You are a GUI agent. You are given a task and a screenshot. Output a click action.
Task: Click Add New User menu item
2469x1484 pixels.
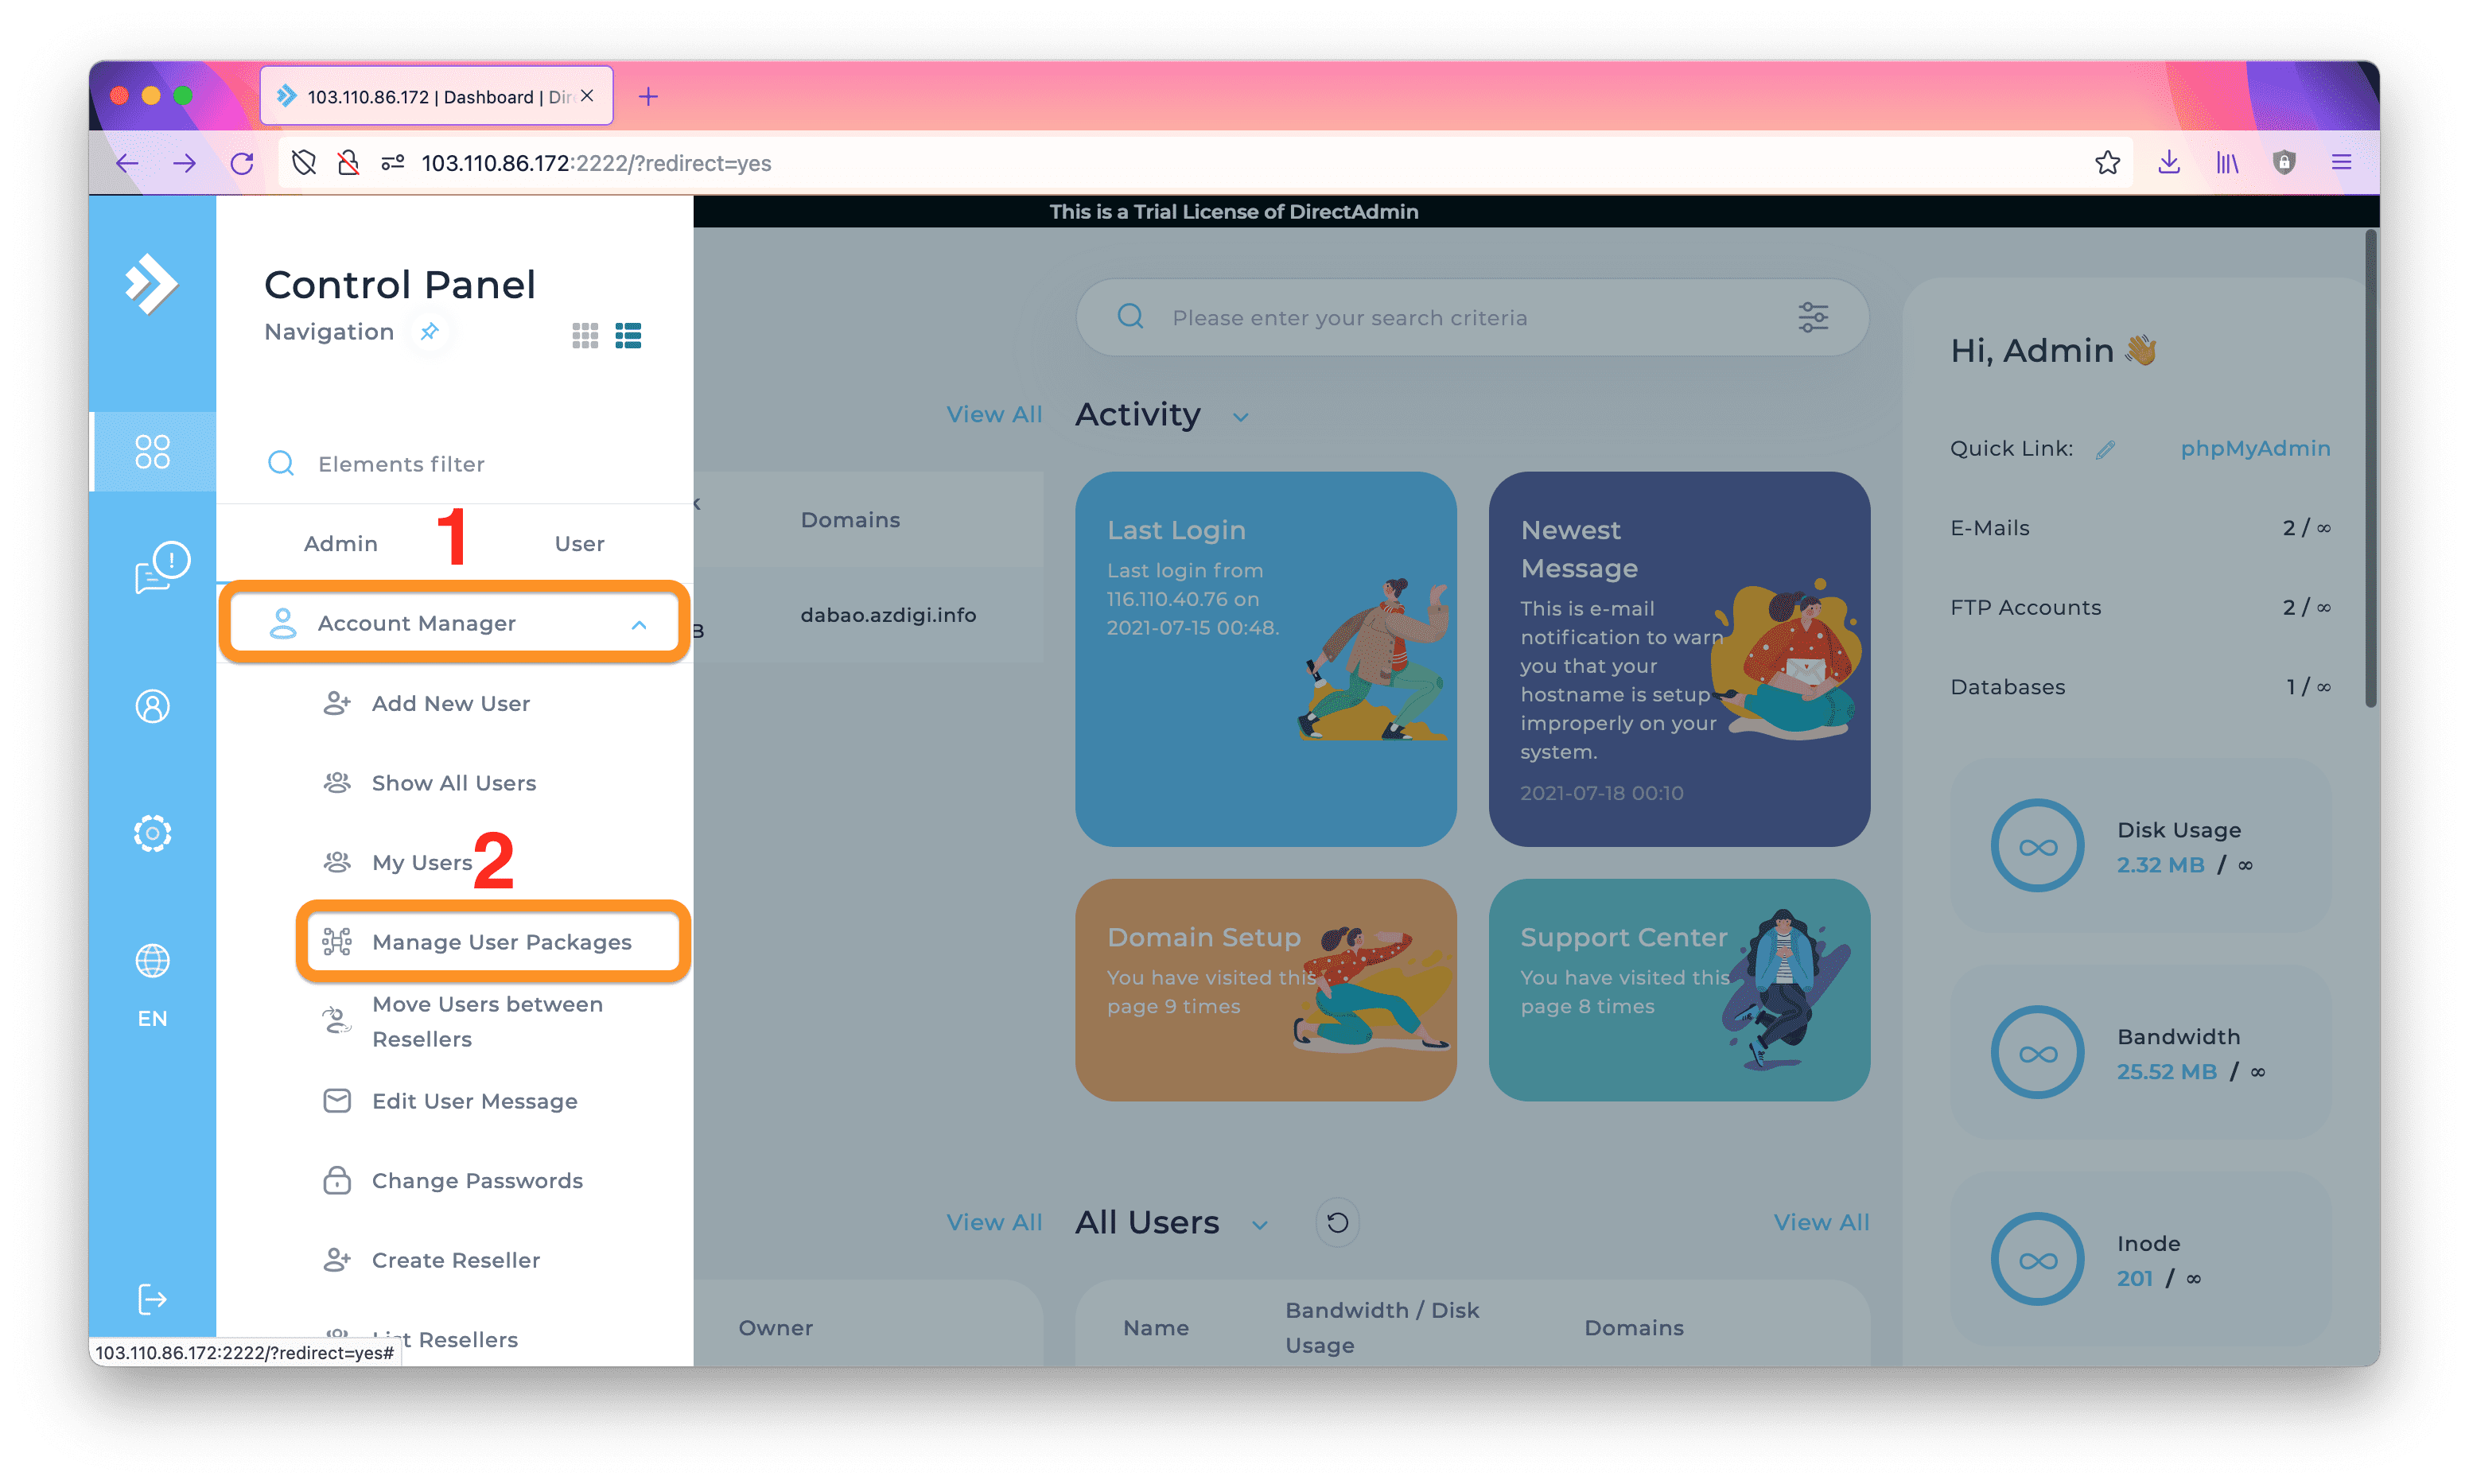click(449, 701)
